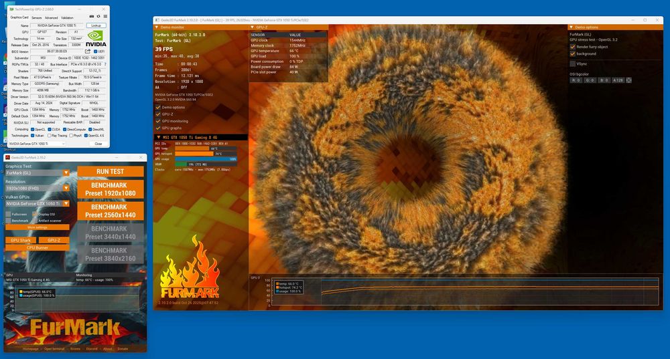The height and width of the screenshot is (359, 670).
Task: Click the G: 0 color field
Action: click(590, 80)
